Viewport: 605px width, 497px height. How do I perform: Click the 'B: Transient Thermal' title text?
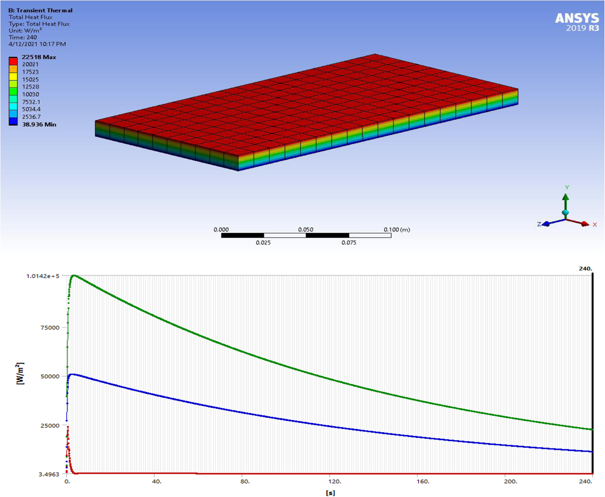(40, 10)
